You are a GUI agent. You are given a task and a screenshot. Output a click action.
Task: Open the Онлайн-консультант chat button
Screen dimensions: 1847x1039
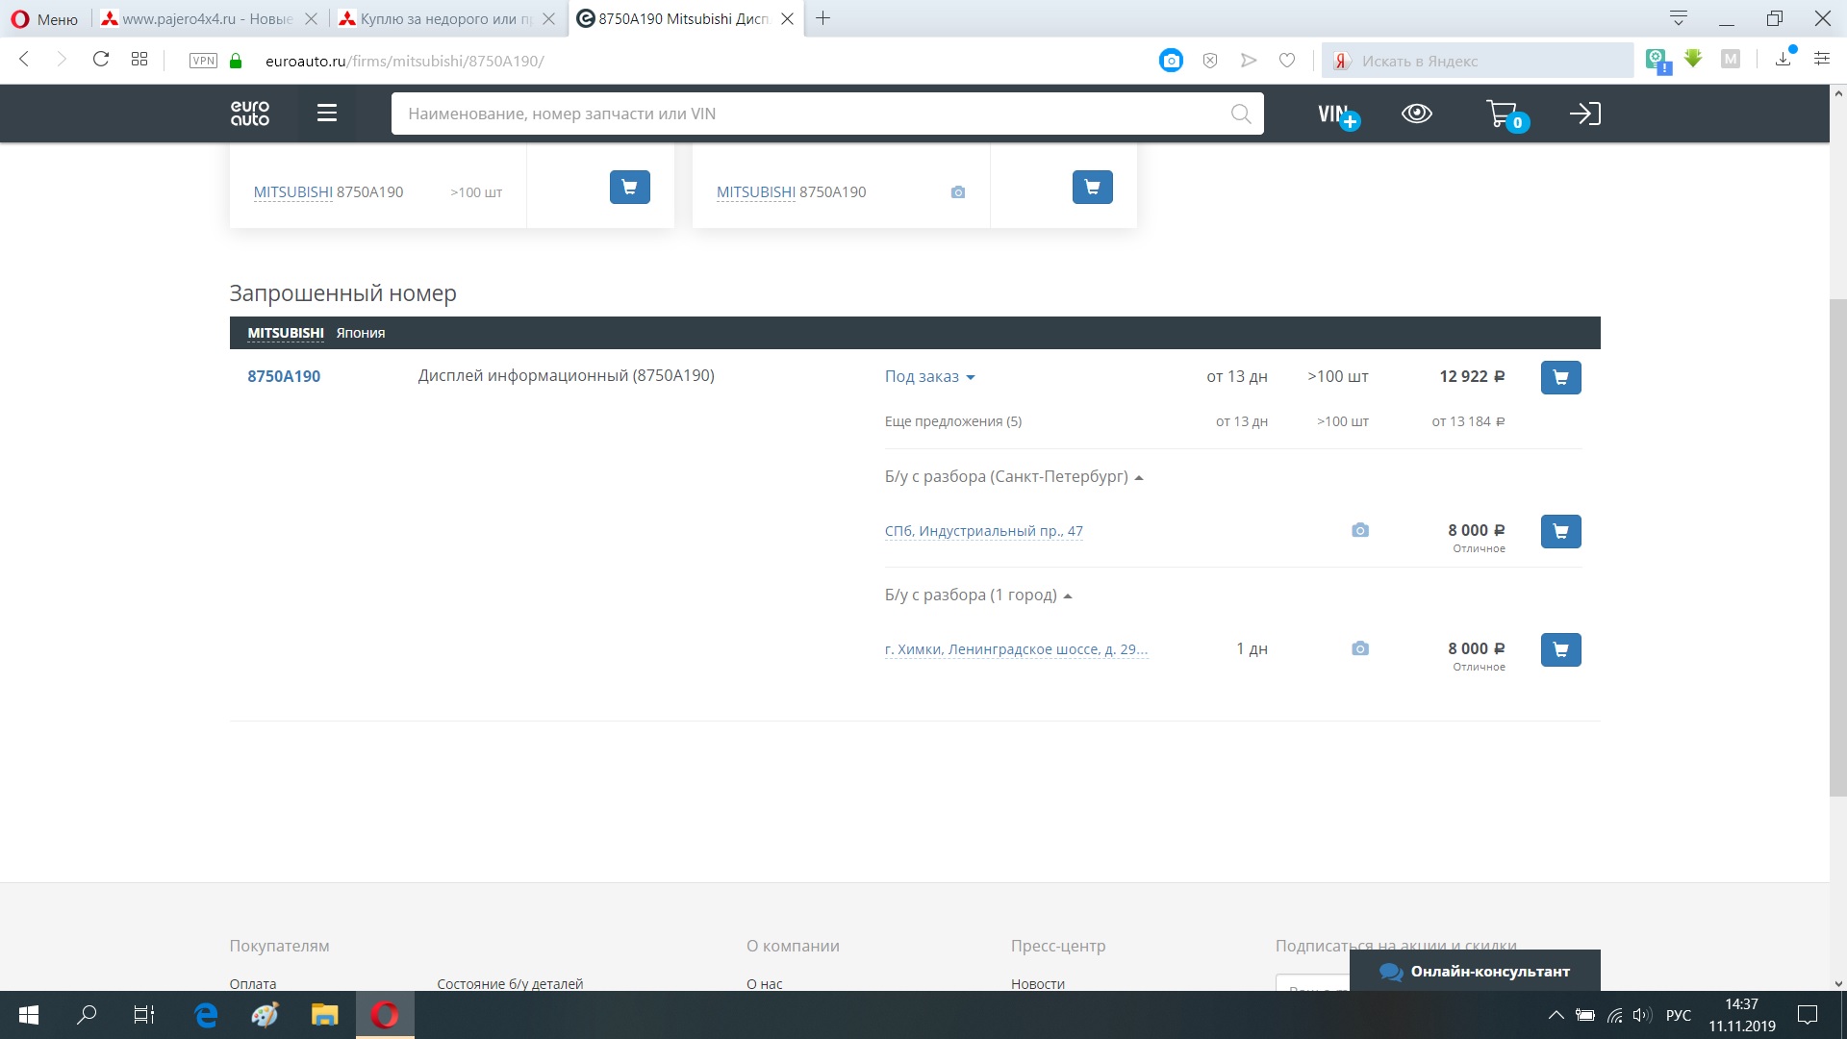click(1475, 972)
